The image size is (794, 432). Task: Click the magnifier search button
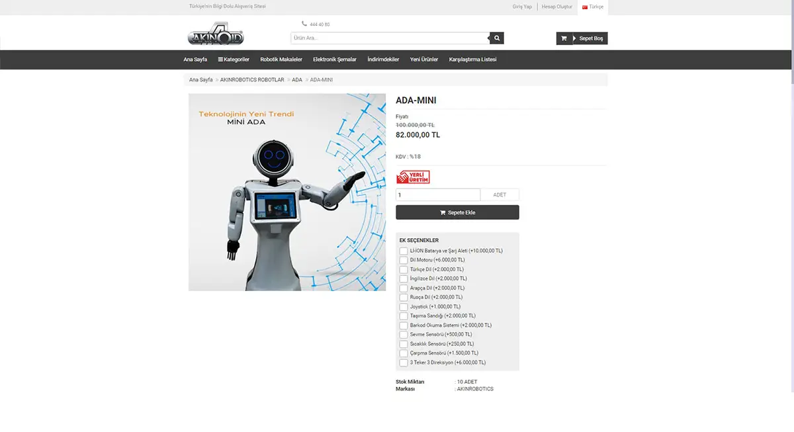[x=497, y=38]
